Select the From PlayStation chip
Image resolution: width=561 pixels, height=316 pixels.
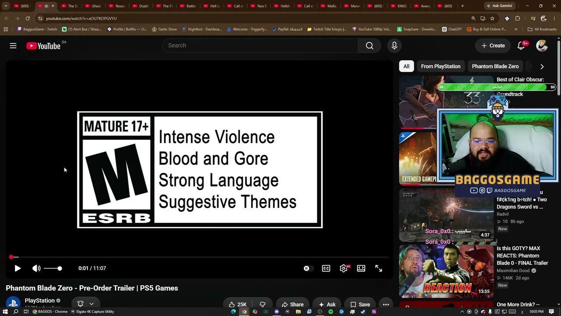(x=440, y=66)
